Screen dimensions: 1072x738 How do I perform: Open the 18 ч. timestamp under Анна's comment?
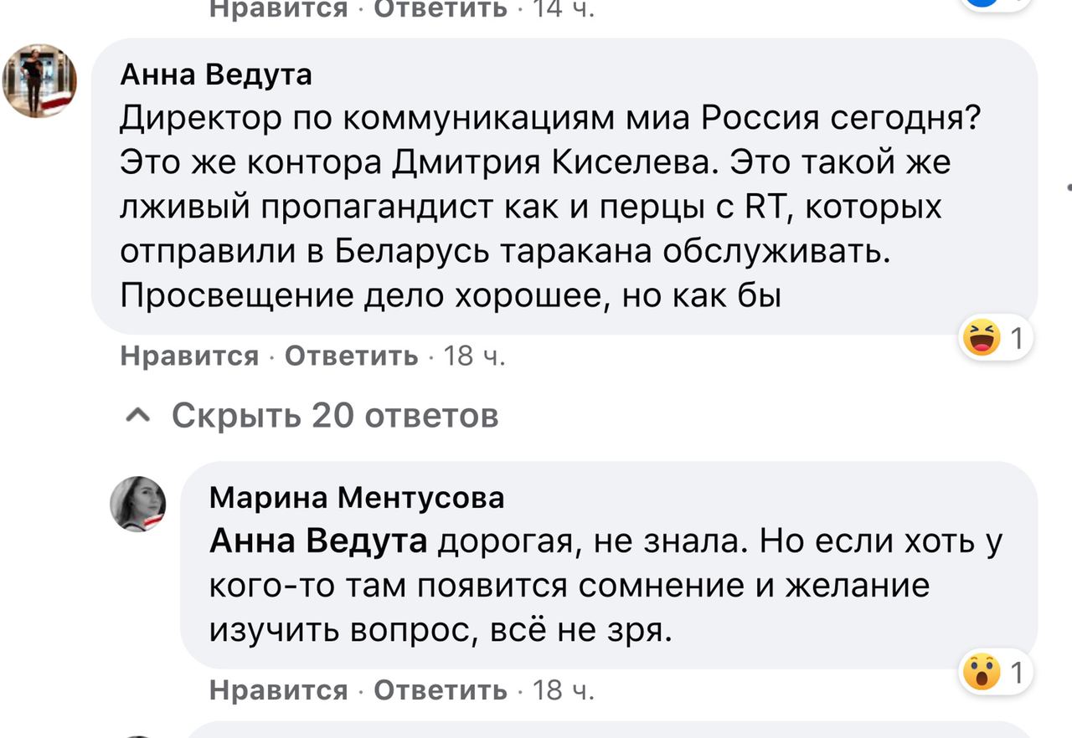[474, 356]
